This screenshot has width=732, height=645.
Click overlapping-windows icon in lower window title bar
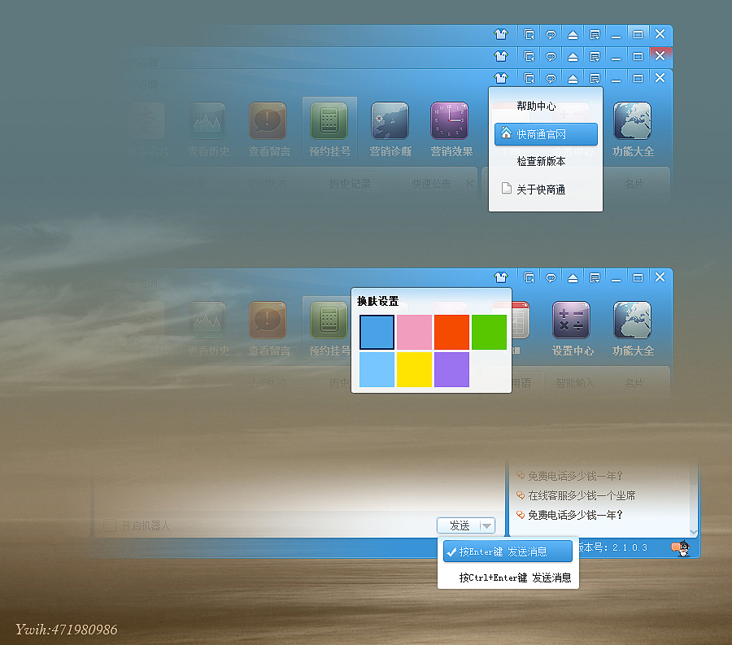point(529,277)
